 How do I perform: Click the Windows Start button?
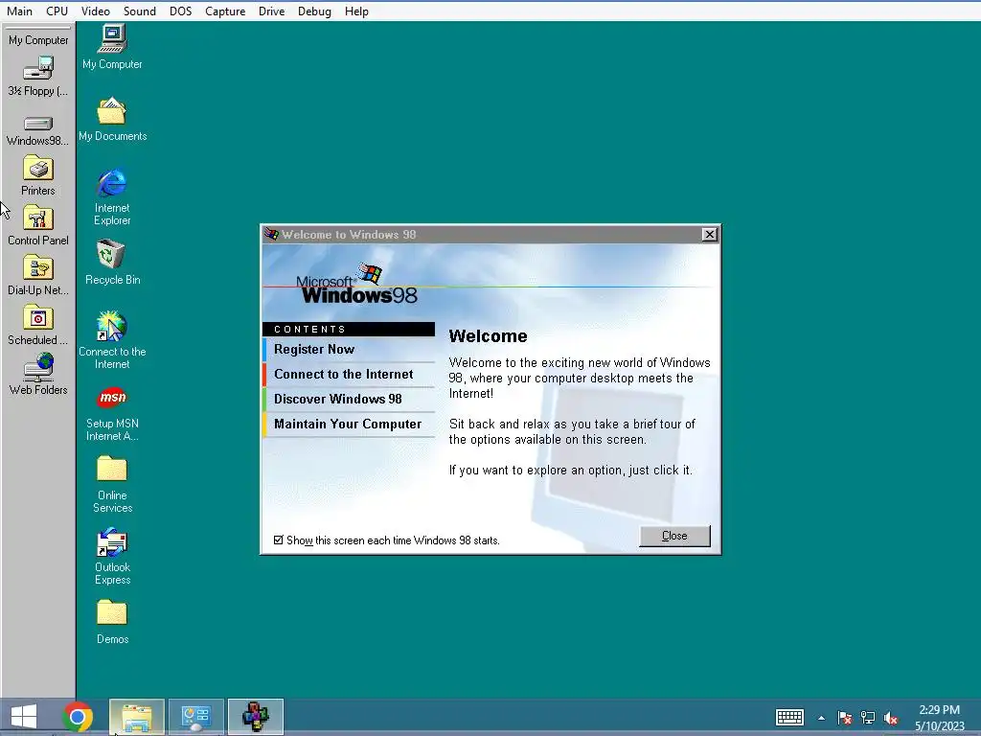(x=24, y=717)
